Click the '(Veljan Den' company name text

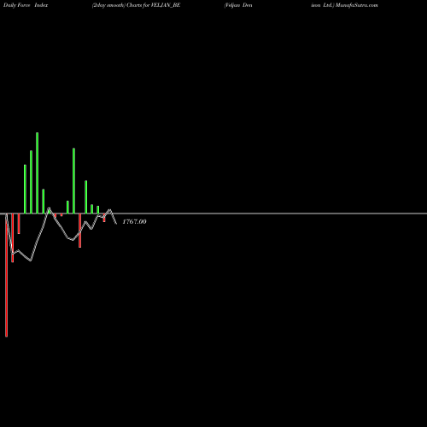[x=238, y=5]
